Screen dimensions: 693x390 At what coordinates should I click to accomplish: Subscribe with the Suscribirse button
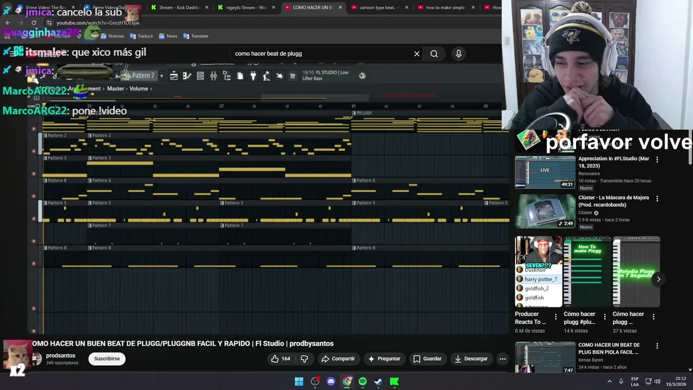click(x=107, y=359)
